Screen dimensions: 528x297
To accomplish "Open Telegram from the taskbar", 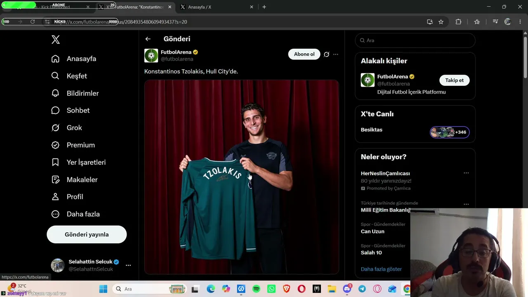I will click(x=362, y=289).
